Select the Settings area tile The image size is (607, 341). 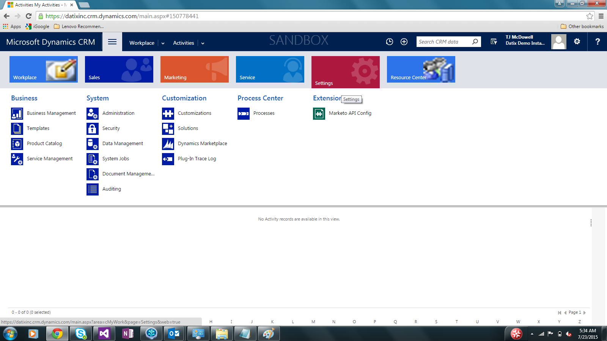(x=346, y=72)
